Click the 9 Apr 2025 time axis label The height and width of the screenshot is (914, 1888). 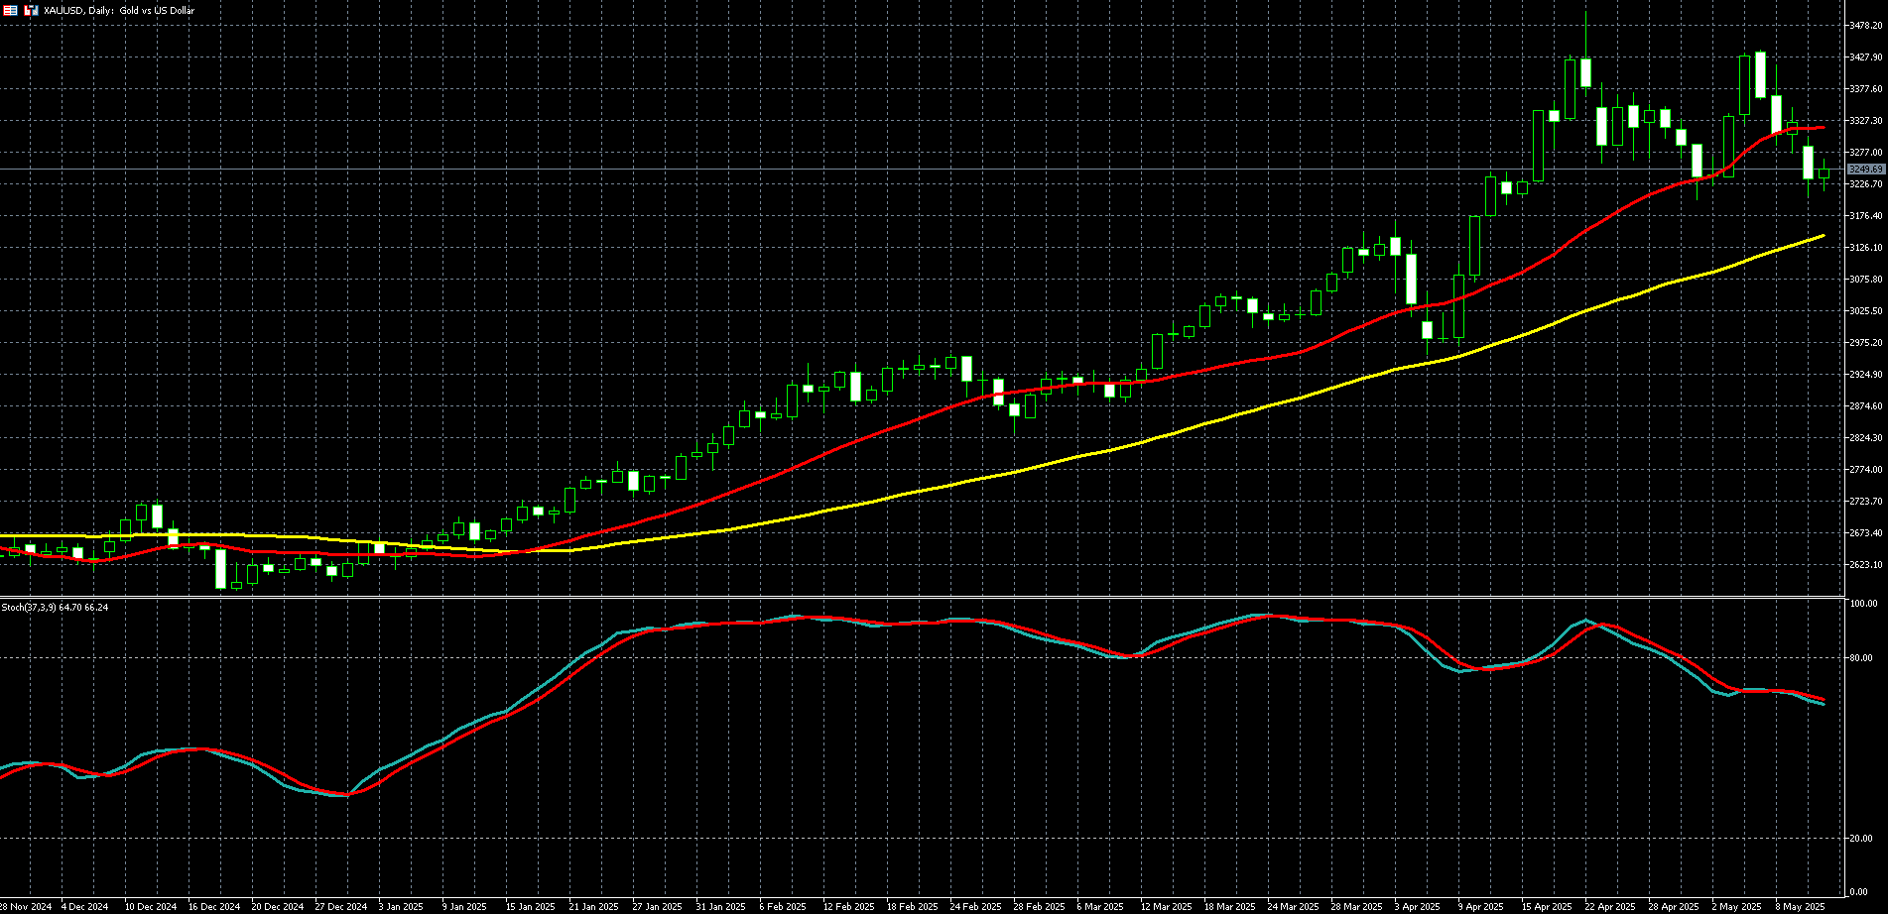(x=1481, y=906)
